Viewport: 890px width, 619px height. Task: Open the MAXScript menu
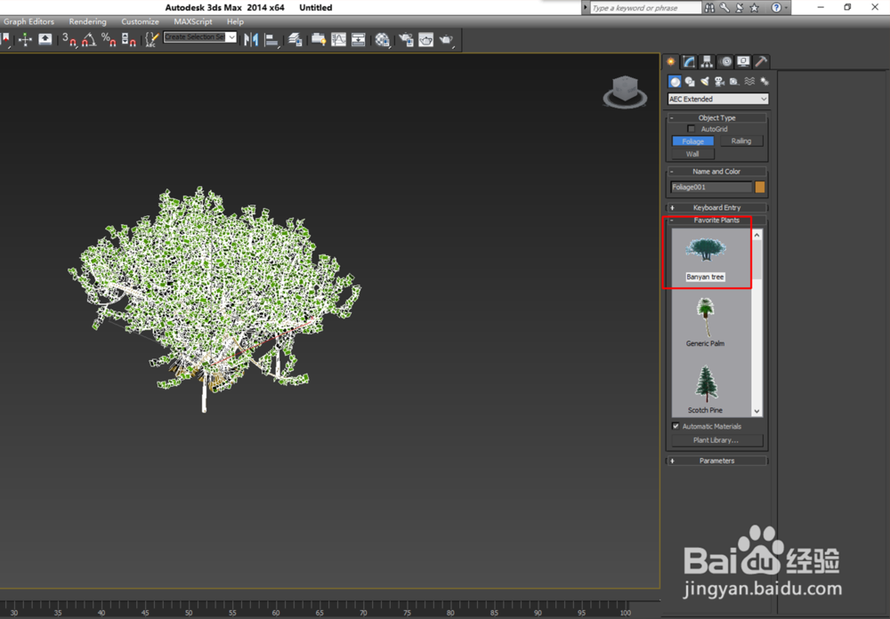point(193,21)
